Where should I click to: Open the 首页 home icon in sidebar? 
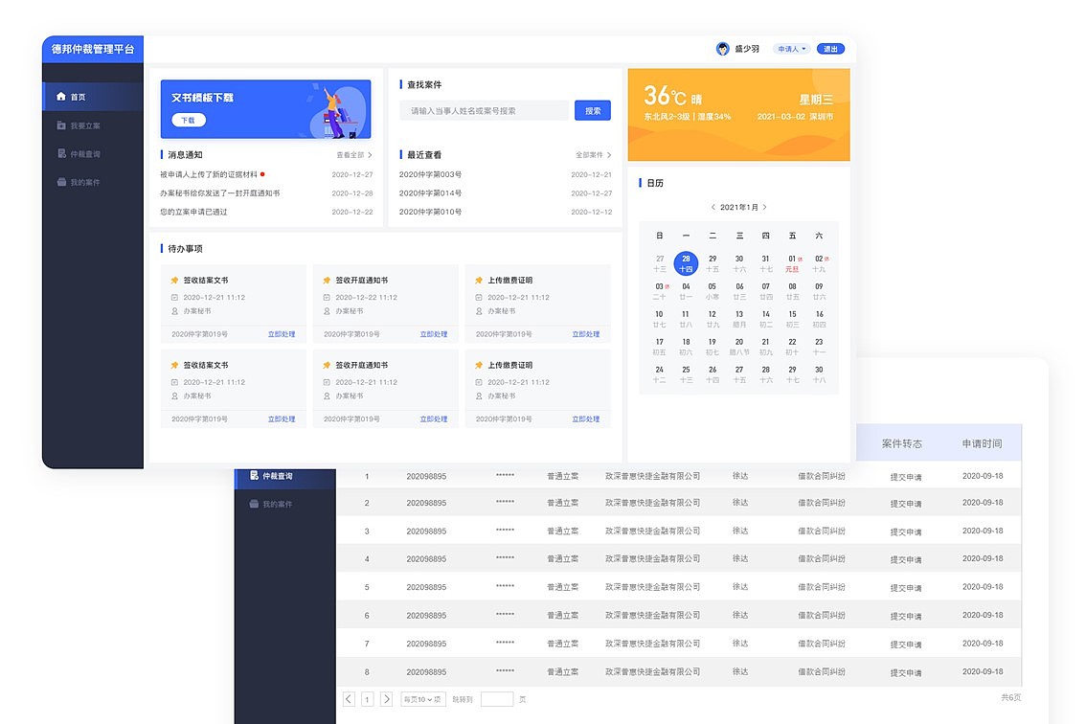[x=61, y=97]
